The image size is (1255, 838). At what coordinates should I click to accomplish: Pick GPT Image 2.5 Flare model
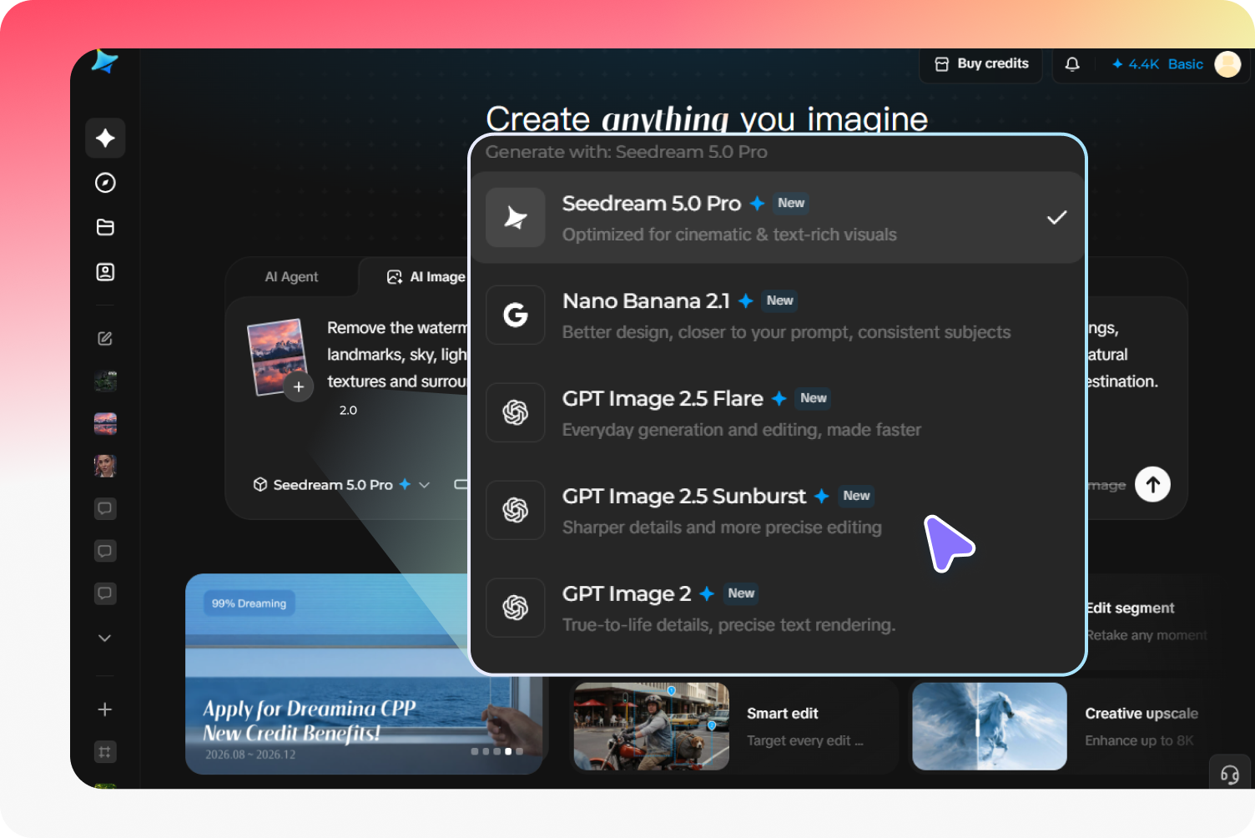tap(778, 412)
